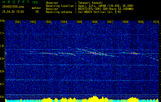The width and height of the screenshot is (161, 102).
Task: Click the Observer label
Action: (52, 3)
